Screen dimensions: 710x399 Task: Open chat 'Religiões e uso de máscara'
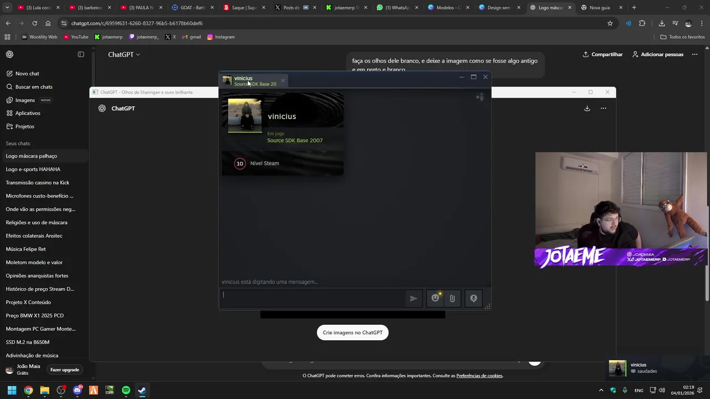click(44, 222)
